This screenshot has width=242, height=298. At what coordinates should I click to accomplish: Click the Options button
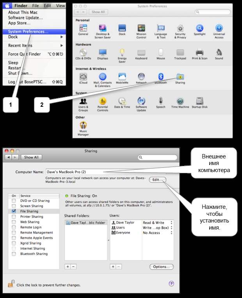coord(161,267)
